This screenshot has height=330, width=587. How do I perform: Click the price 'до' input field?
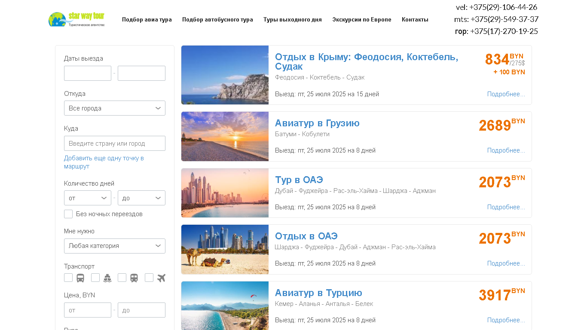[141, 310]
